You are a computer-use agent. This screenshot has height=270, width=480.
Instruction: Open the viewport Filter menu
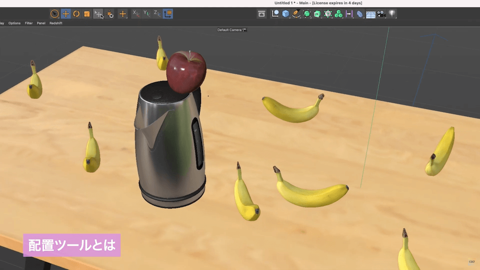[x=29, y=23]
